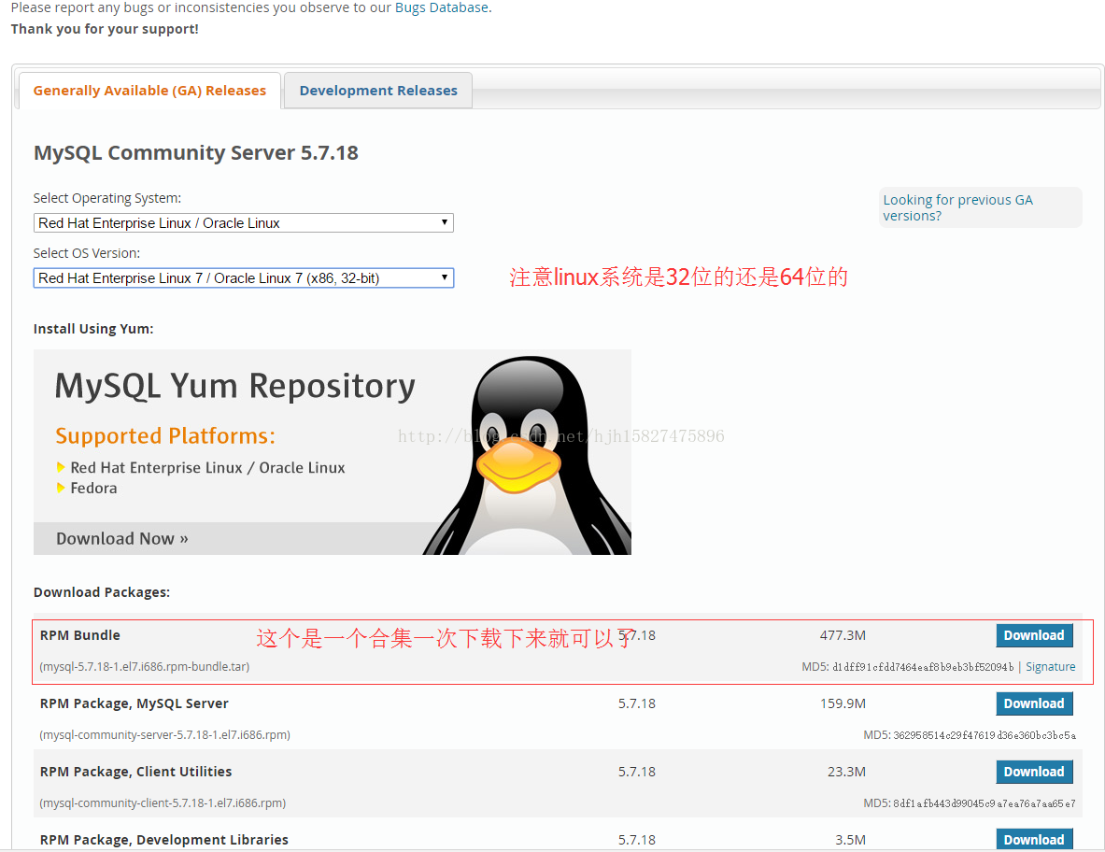Click the 3.5M size value
This screenshot has height=852, width=1105.
(851, 840)
